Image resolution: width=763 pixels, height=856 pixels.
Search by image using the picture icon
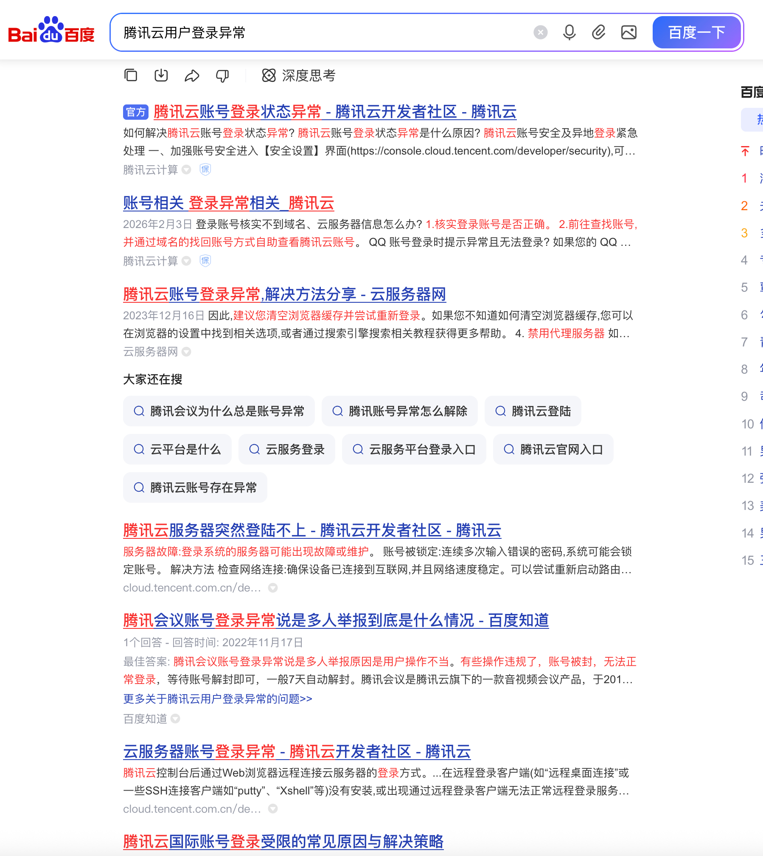click(x=629, y=32)
